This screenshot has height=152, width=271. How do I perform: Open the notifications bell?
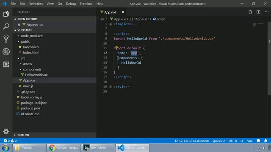[x=265, y=141]
